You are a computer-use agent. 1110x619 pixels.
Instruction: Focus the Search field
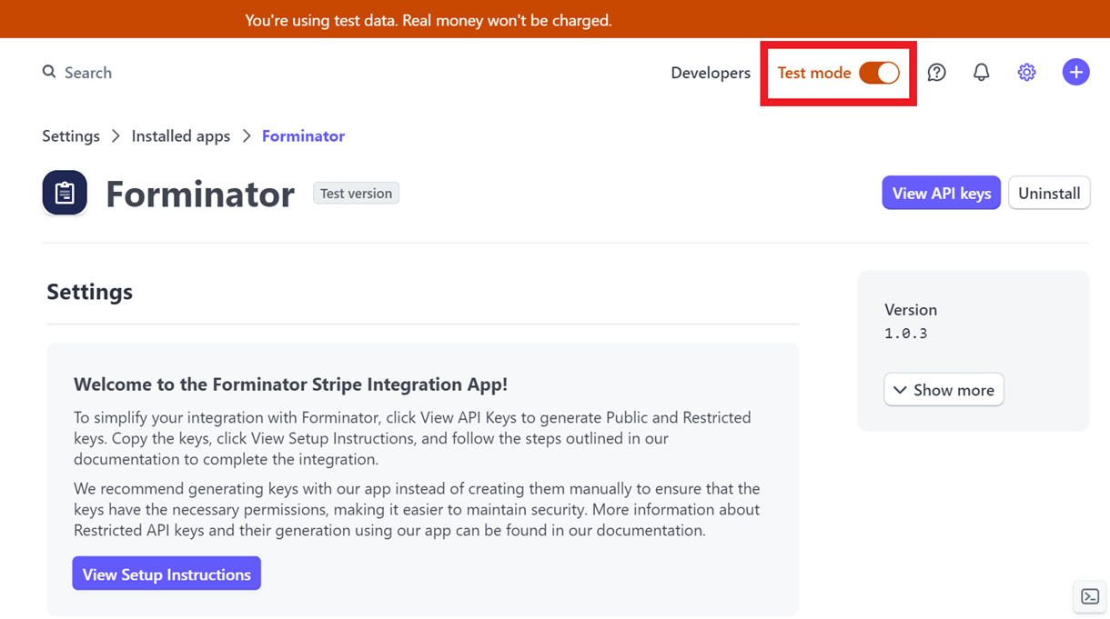tap(87, 73)
